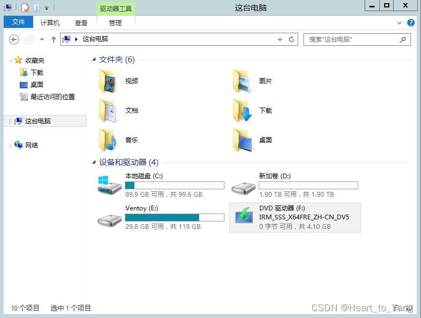Click the 设备和驱动器 (4) group heading
Screen dimensions: 421x318
(x=129, y=162)
